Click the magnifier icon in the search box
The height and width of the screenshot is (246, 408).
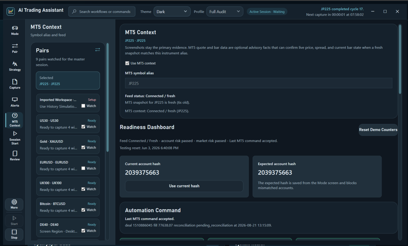pos(74,11)
